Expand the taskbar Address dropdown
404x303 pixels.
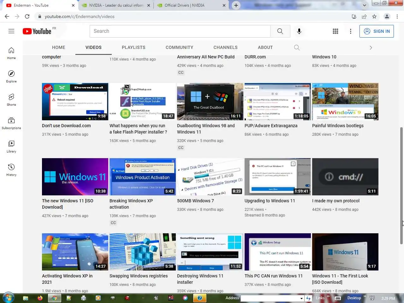pyautogui.click(x=301, y=298)
